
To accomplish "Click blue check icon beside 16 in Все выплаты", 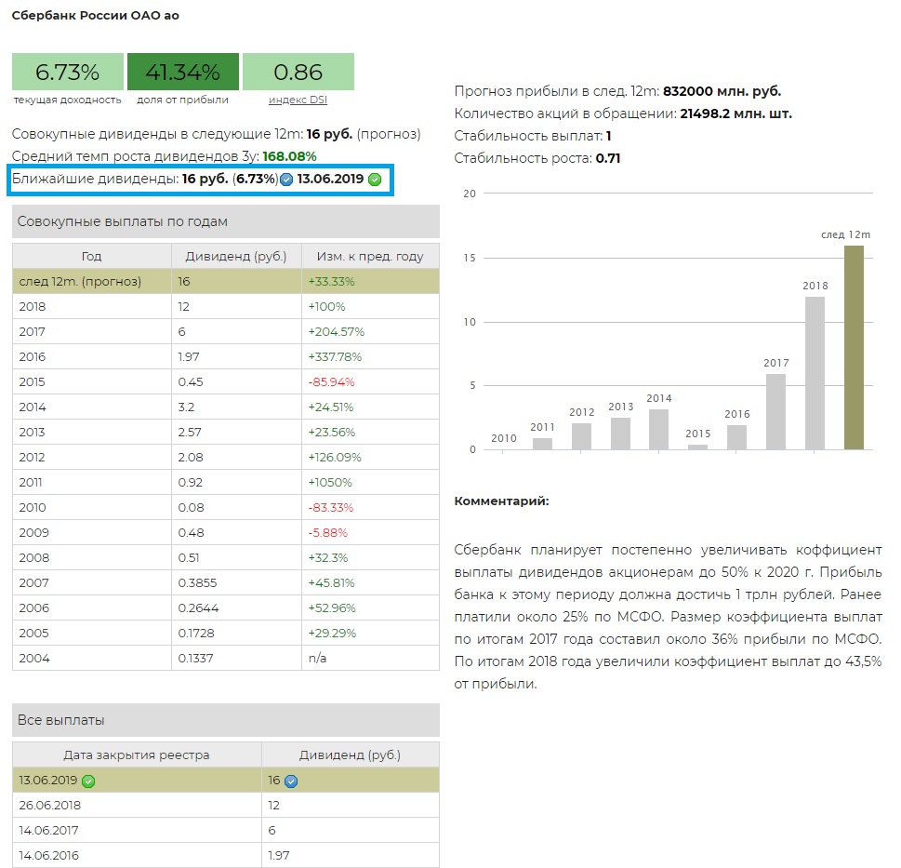I will (291, 781).
